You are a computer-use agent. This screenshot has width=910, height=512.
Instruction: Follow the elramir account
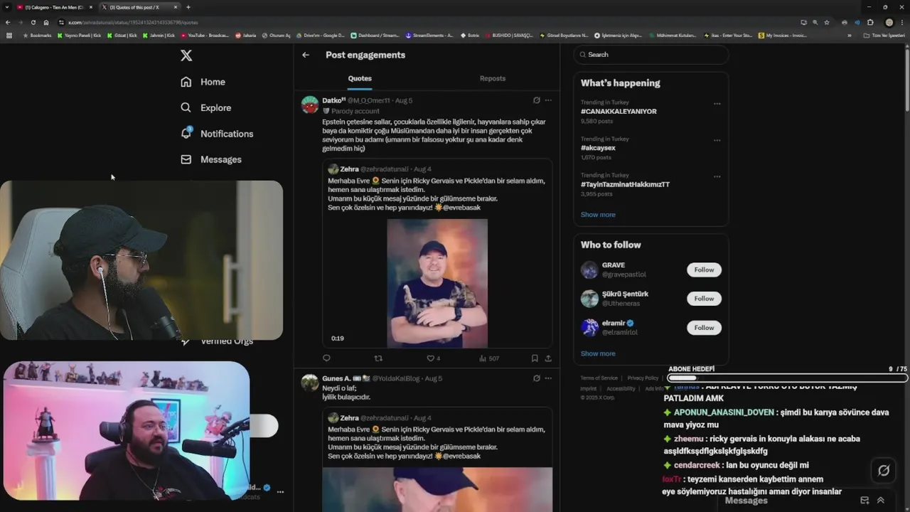[704, 328]
